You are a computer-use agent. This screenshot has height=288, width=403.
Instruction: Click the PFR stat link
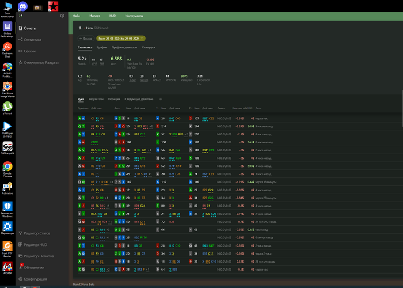102,64
